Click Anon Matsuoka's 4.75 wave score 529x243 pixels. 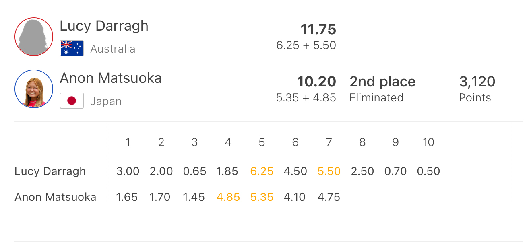point(329,197)
